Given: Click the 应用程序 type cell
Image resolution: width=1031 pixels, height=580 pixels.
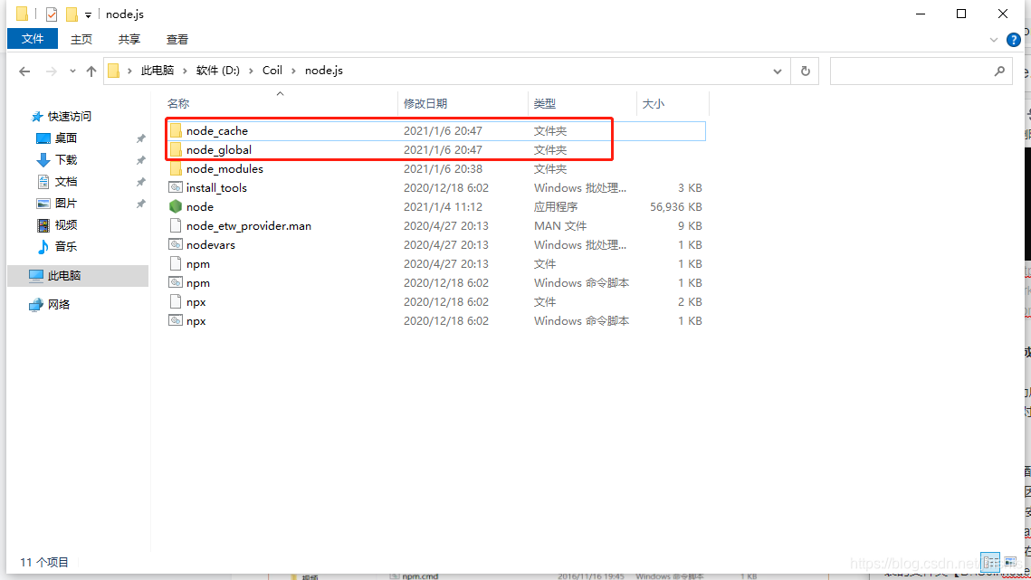Looking at the screenshot, I should [x=556, y=206].
